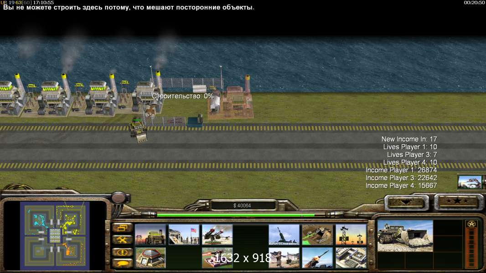Open the speech bubble communicator button
The width and height of the screenshot is (486, 273).
[x=122, y=263]
